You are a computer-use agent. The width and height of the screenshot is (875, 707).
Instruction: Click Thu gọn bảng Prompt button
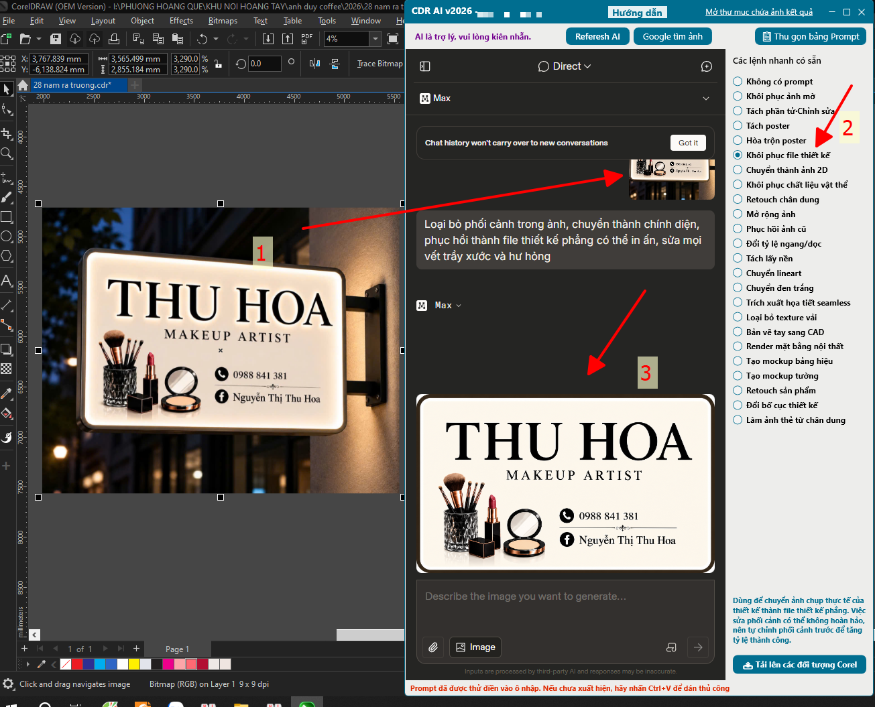811,36
